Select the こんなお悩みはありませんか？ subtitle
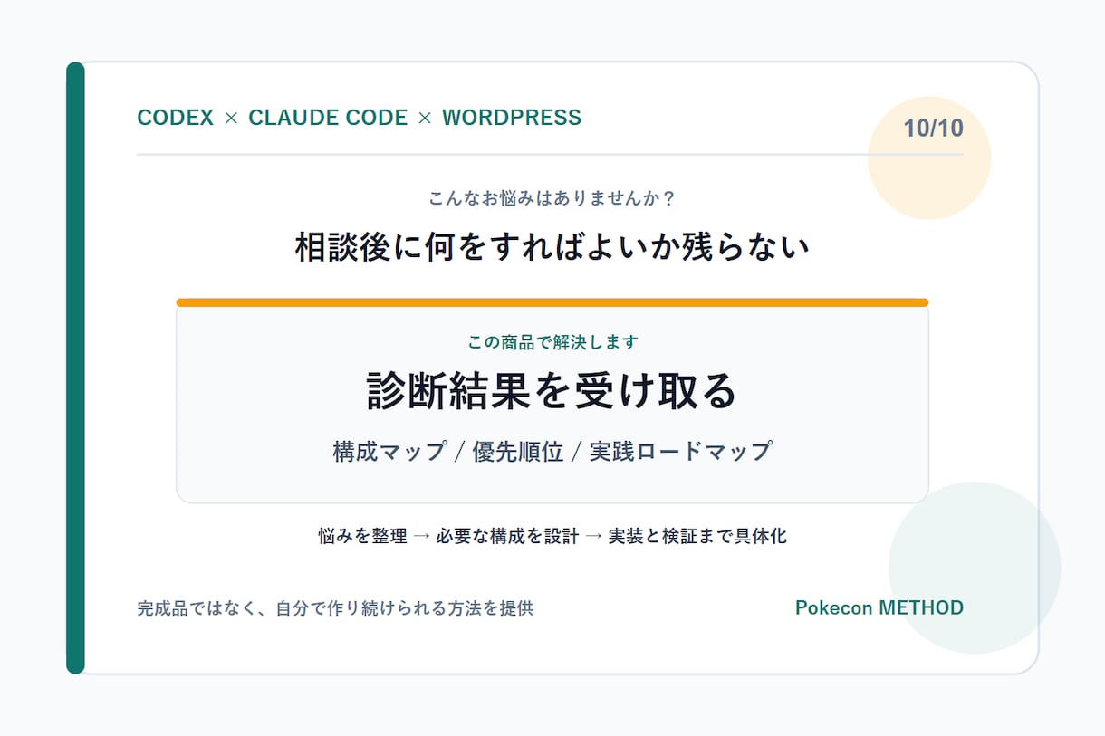Image resolution: width=1105 pixels, height=736 pixels. pos(552,197)
